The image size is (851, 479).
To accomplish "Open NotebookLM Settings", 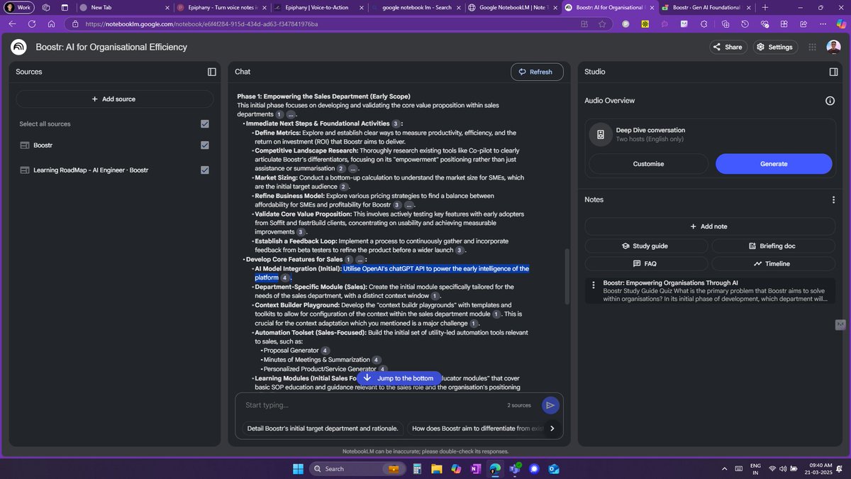I will (774, 48).
